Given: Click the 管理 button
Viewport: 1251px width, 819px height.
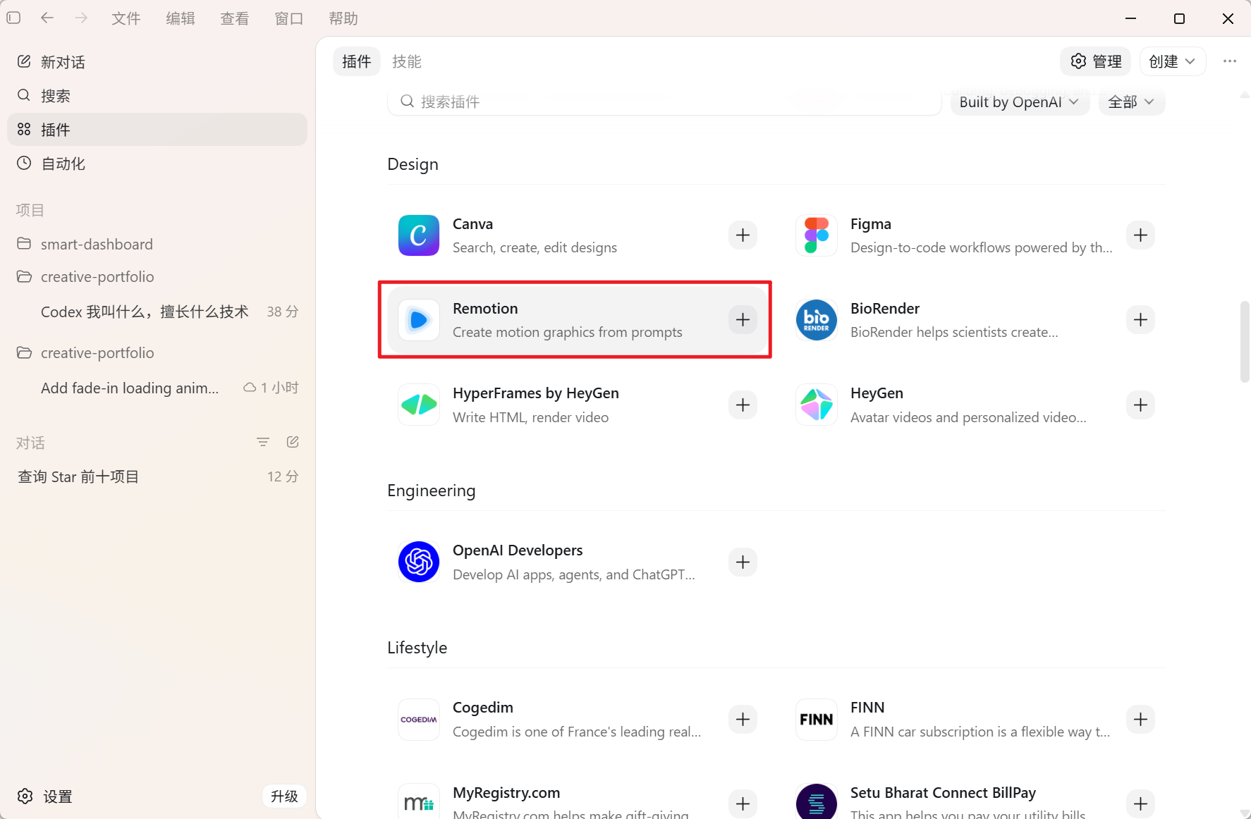Looking at the screenshot, I should point(1096,61).
